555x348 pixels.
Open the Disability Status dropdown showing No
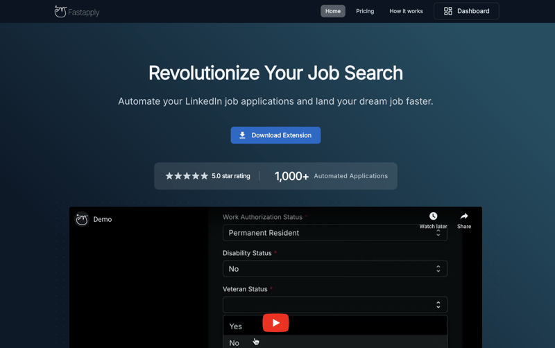click(335, 269)
